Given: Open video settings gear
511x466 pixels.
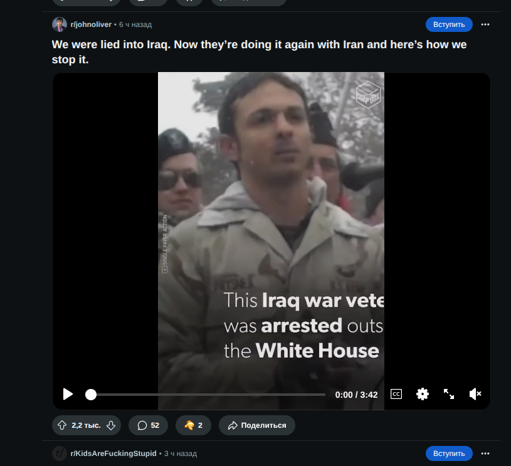Looking at the screenshot, I should coord(423,395).
